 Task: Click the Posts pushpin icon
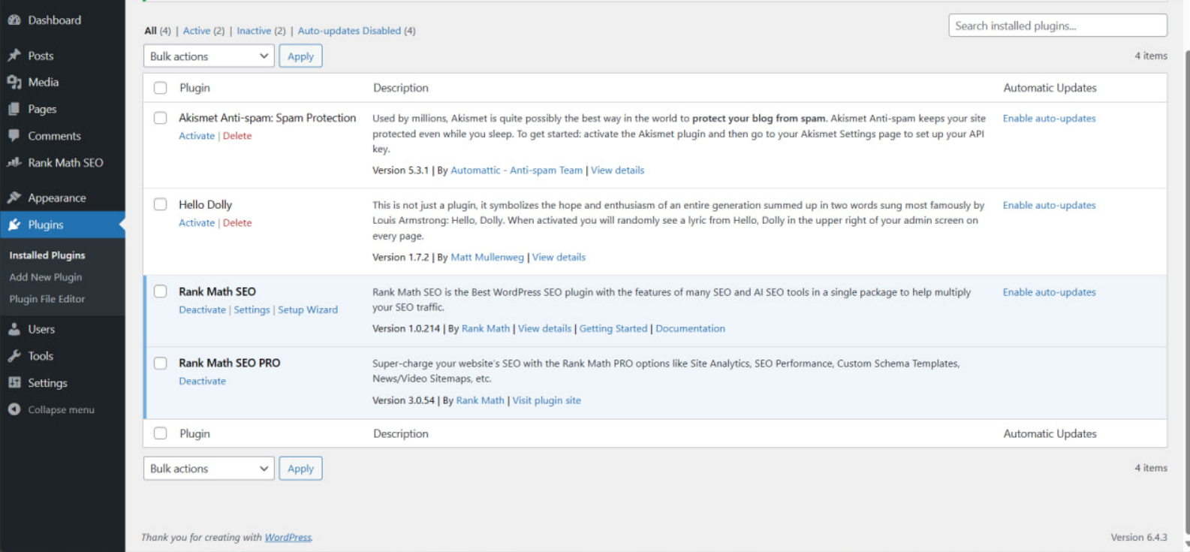pyautogui.click(x=14, y=56)
